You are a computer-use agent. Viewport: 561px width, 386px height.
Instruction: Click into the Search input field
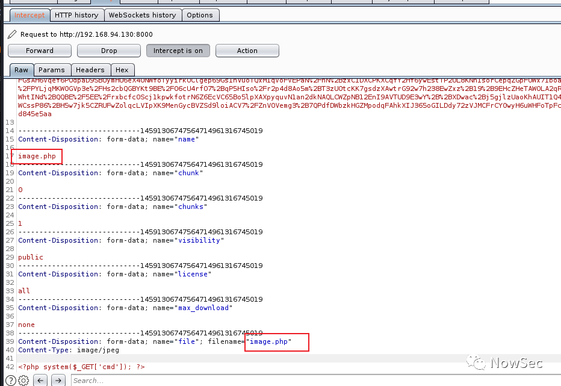tap(316, 380)
